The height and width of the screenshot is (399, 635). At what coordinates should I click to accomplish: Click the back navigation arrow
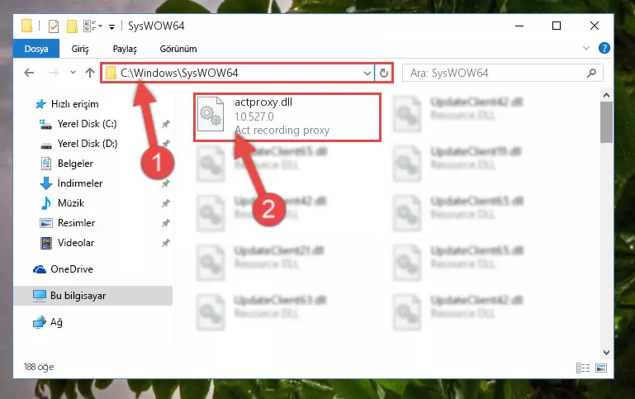tap(29, 73)
